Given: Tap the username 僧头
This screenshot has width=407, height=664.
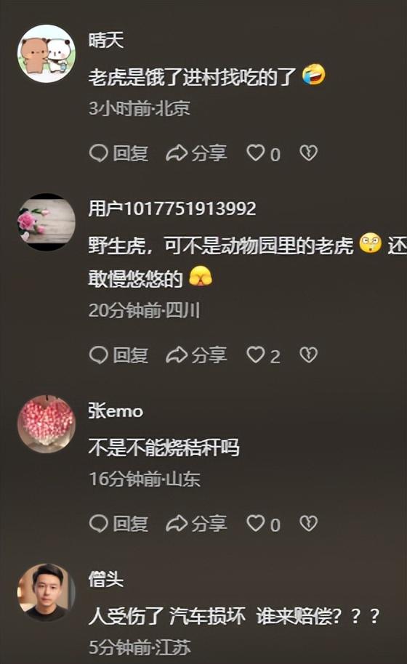Looking at the screenshot, I should click(106, 579).
